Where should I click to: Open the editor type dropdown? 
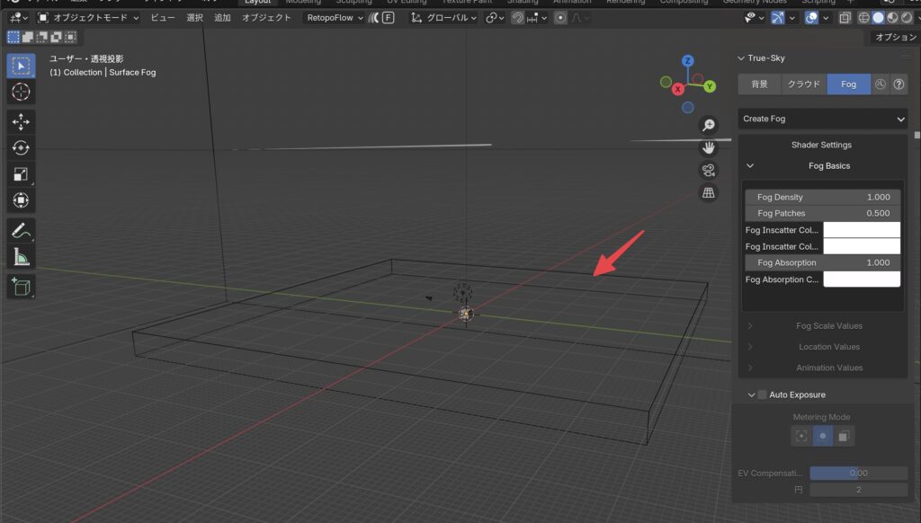click(20, 18)
